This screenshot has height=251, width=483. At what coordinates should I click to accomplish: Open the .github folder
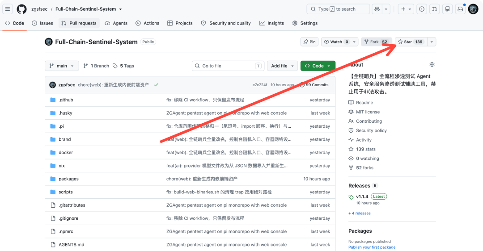[66, 100]
